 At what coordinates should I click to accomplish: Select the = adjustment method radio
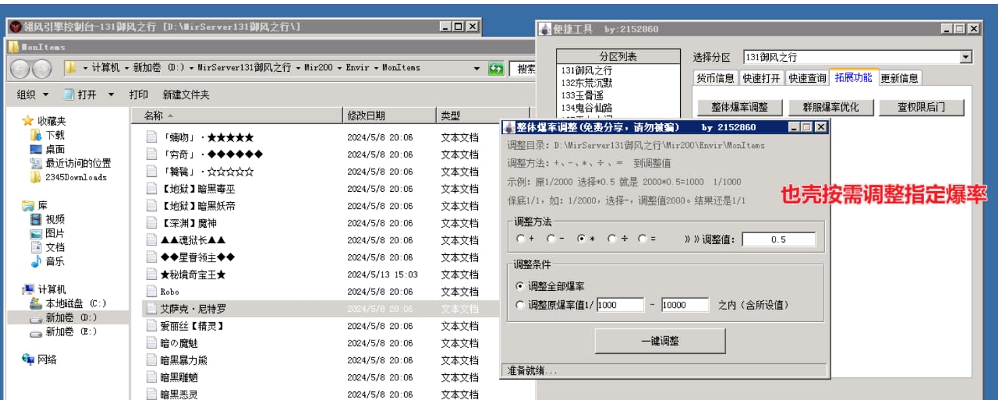point(641,239)
